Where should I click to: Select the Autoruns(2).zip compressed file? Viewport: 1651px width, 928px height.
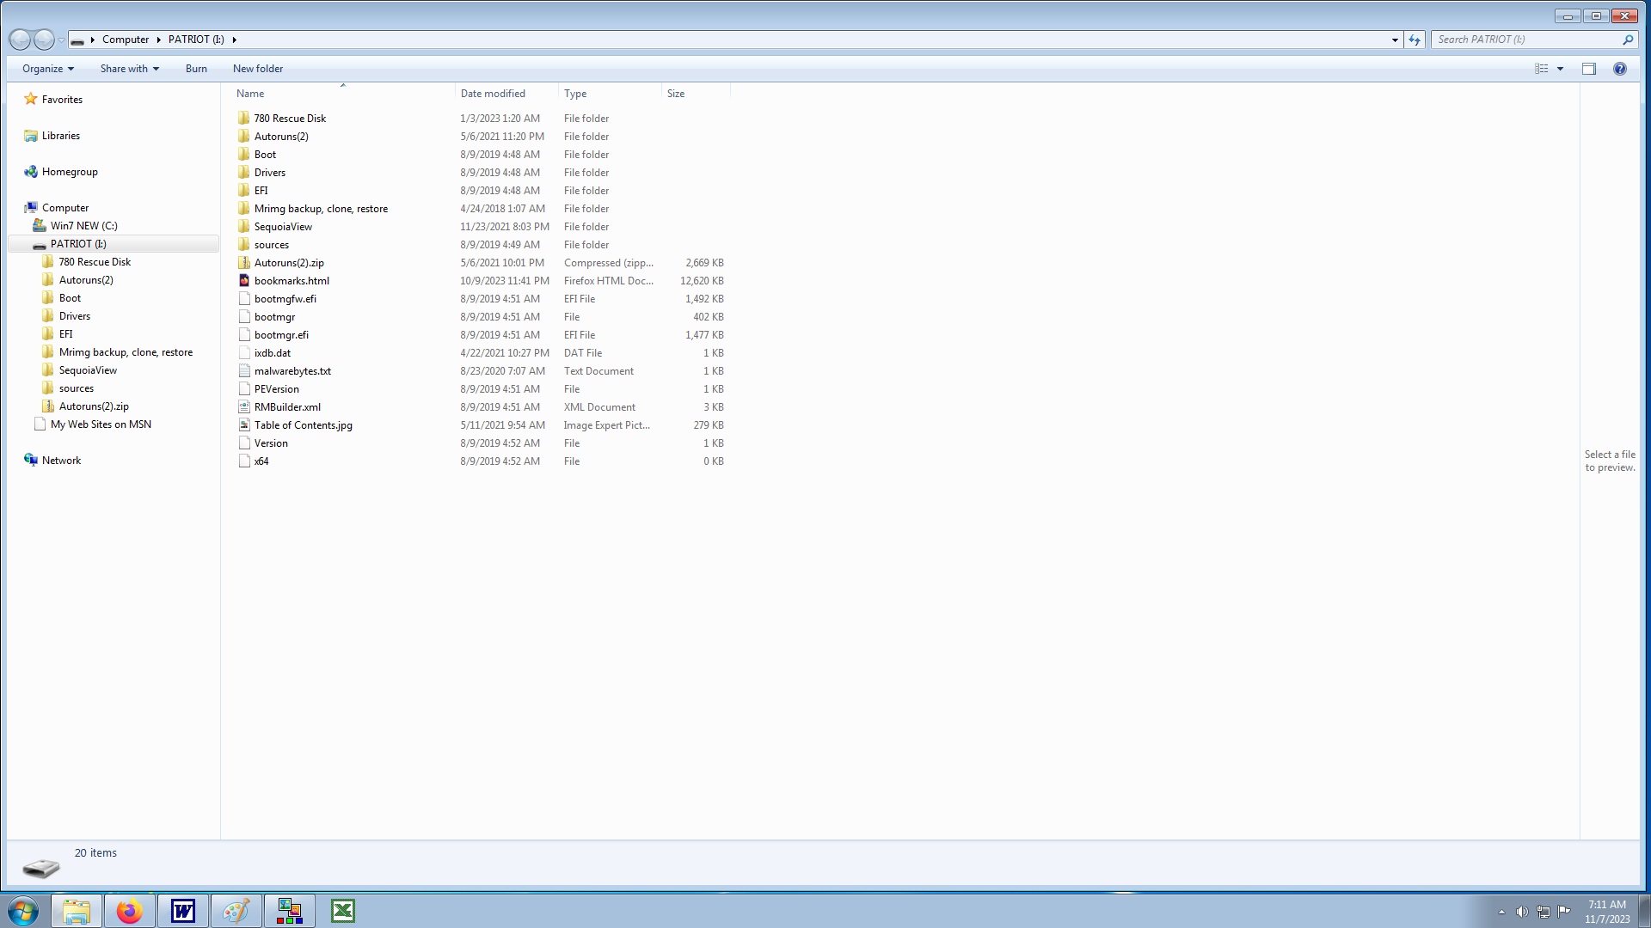tap(289, 263)
